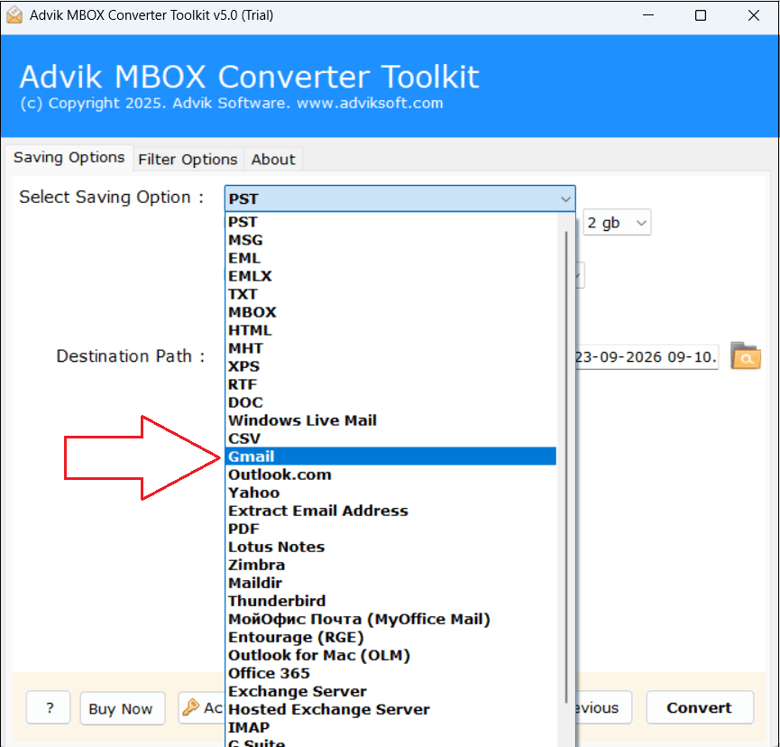Click the Destination Path text field
Image resolution: width=780 pixels, height=747 pixels.
click(x=647, y=356)
